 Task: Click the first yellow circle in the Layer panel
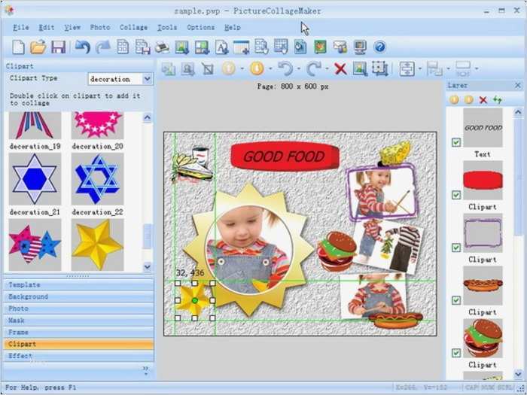pos(454,100)
